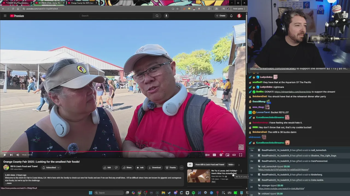Screen dimensions: 350x196
Task: Open the Windows Start menu
Action: pos(91,193)
